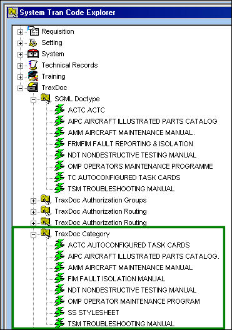
Task: Click the Setting module icon
Action: (33, 42)
